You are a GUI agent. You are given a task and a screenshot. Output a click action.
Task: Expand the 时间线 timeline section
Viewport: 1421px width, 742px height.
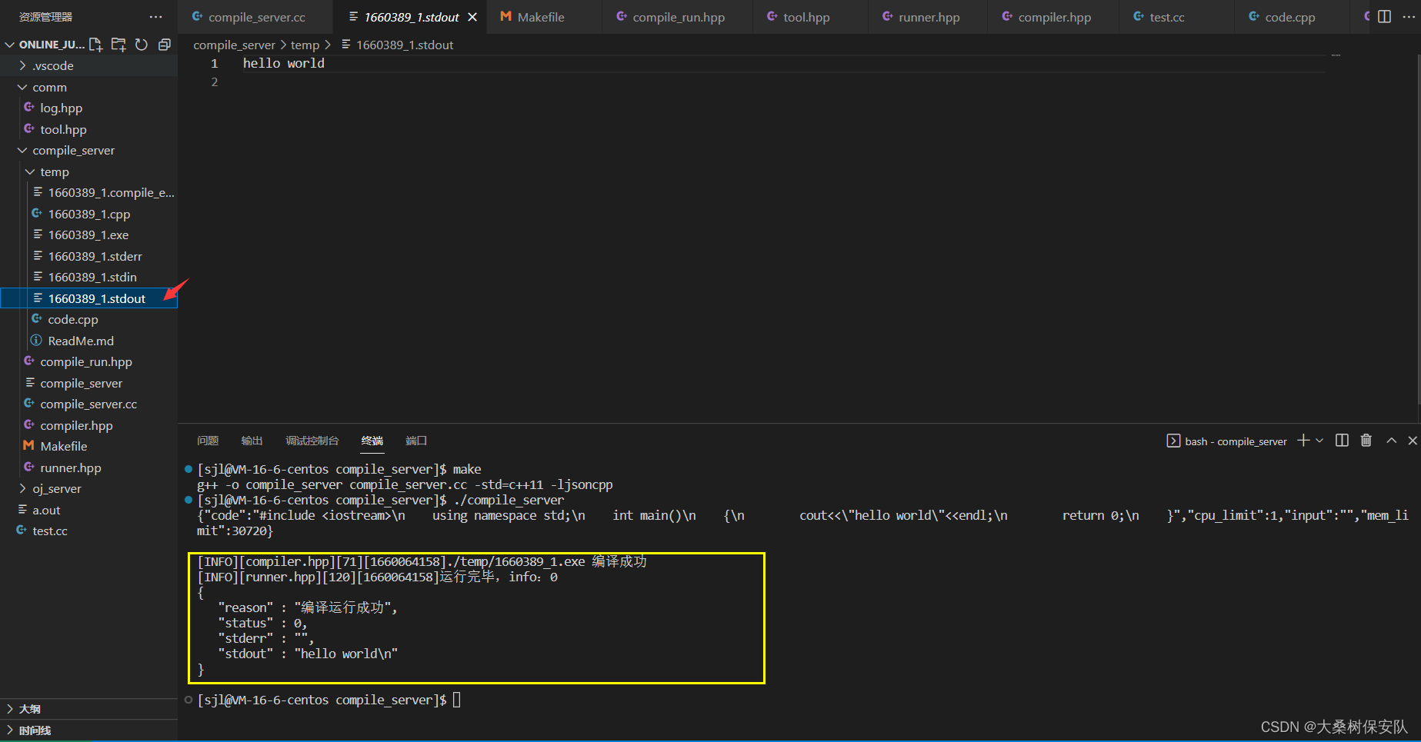pyautogui.click(x=88, y=730)
